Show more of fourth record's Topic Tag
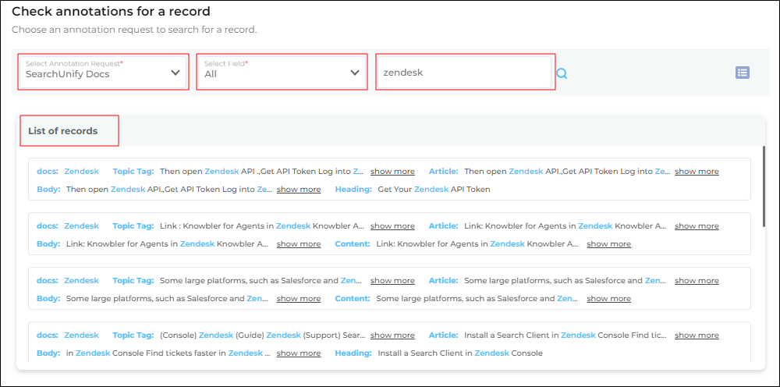Viewport: 780px width, 387px height. [392, 335]
